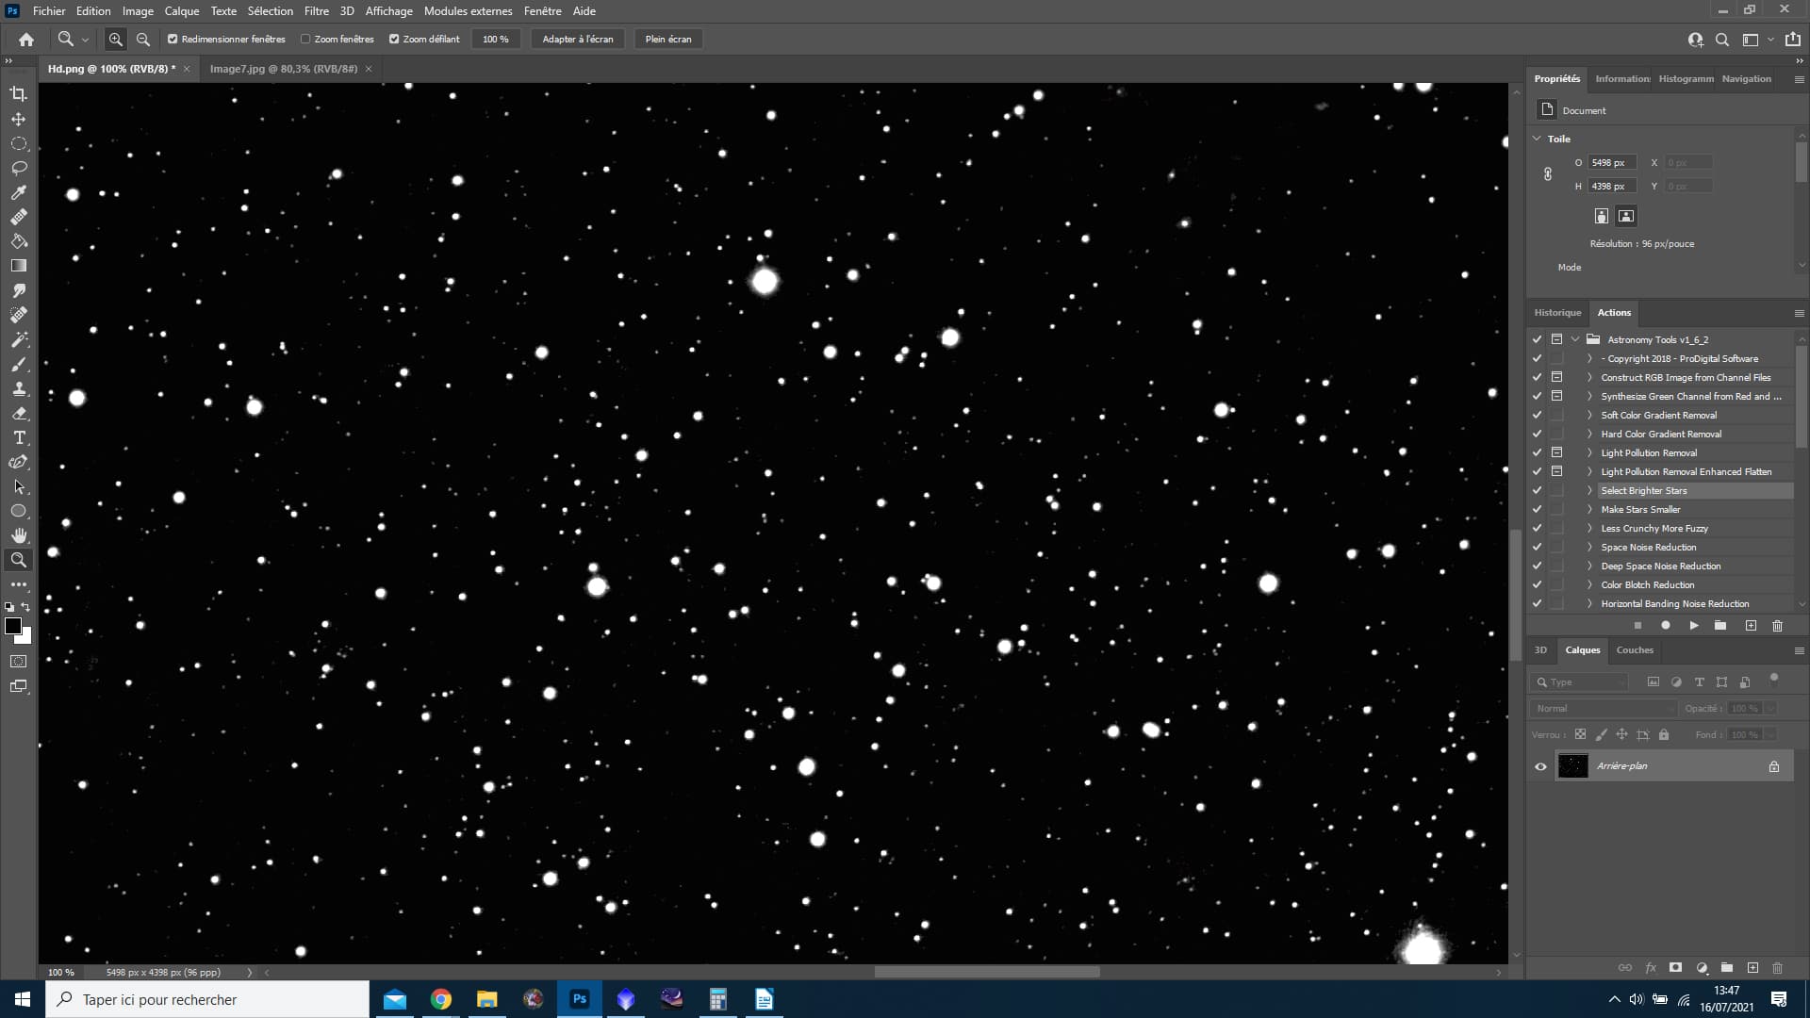Create new action with plus icon

pos(1751,626)
